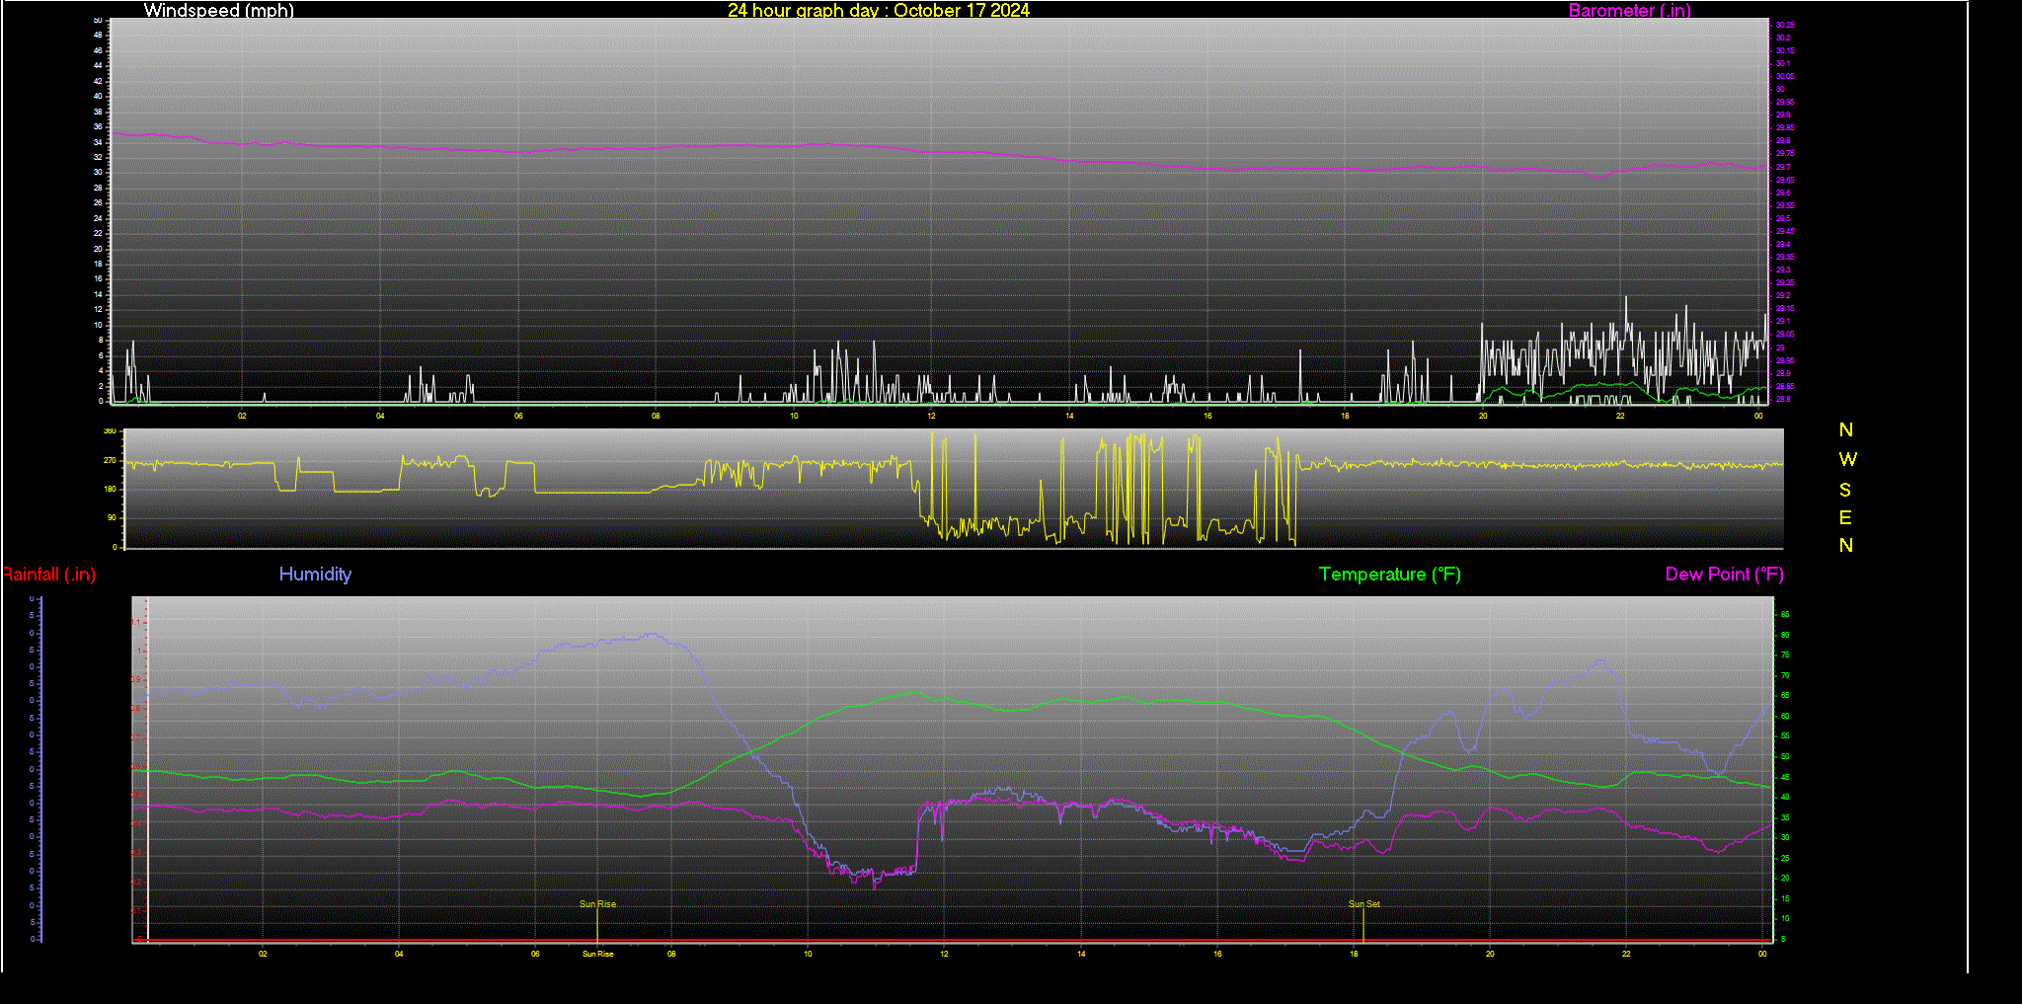The width and height of the screenshot is (2022, 1004).
Task: Click the top 'N' compass letter
Action: (1846, 429)
